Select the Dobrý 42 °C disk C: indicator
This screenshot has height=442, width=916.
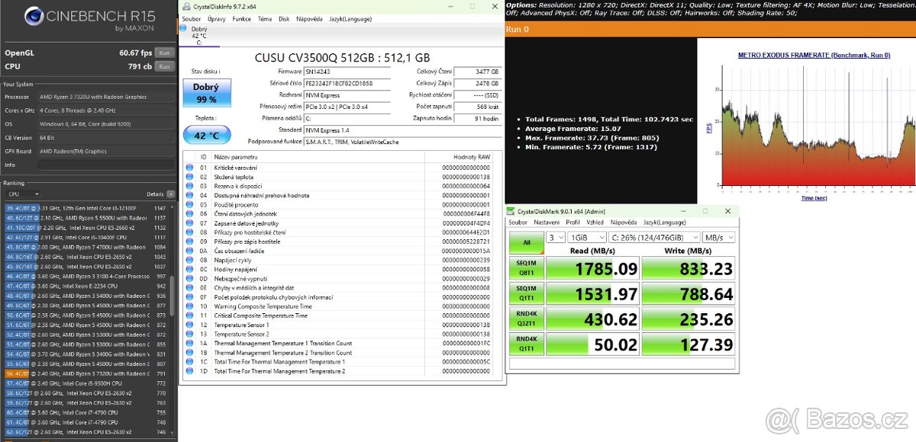point(198,35)
